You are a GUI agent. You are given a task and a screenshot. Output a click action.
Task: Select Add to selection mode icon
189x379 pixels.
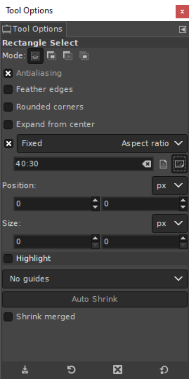point(52,56)
